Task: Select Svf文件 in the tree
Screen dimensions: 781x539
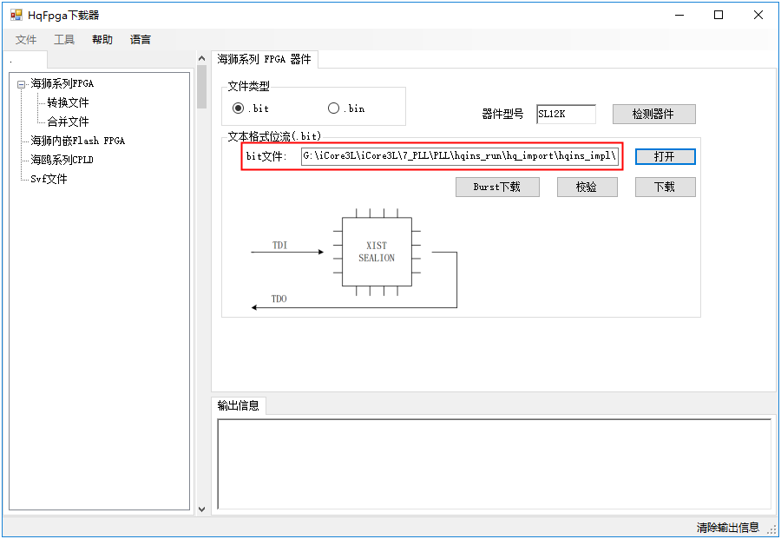Action: 49,179
